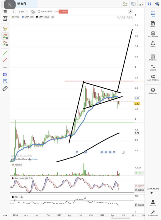Toggle AI trendline pattern detection
Image resolution: width=161 pixels, height=220 pixels.
5,43
